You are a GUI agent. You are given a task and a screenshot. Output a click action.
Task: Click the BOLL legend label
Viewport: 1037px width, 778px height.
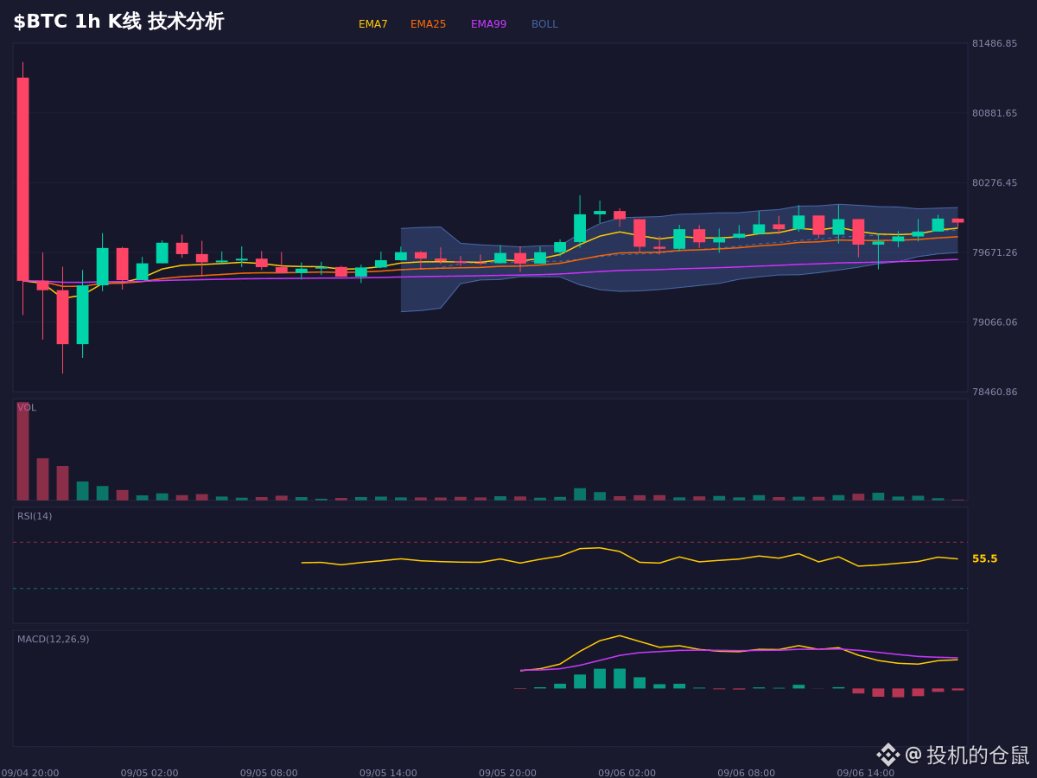click(544, 24)
